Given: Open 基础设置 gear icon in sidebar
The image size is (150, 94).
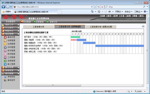Looking at the screenshot, I should click(5, 37).
